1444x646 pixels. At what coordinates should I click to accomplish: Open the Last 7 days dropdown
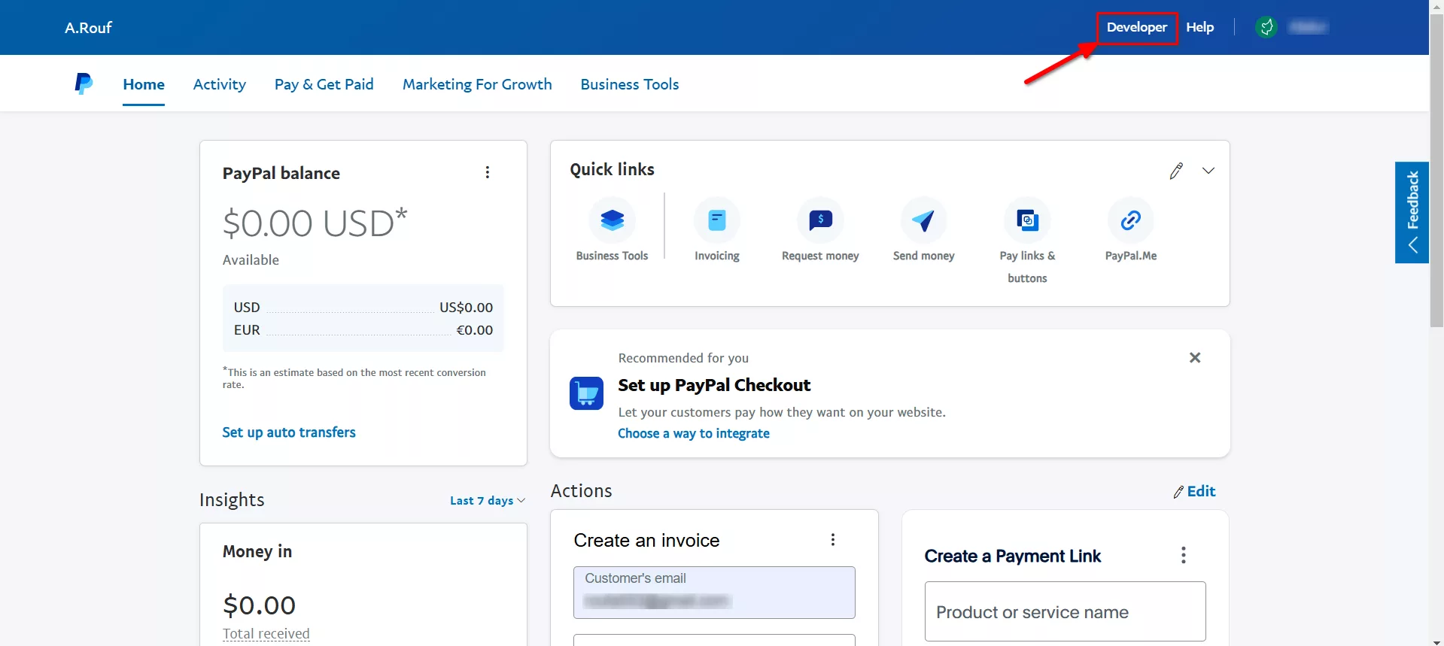487,501
